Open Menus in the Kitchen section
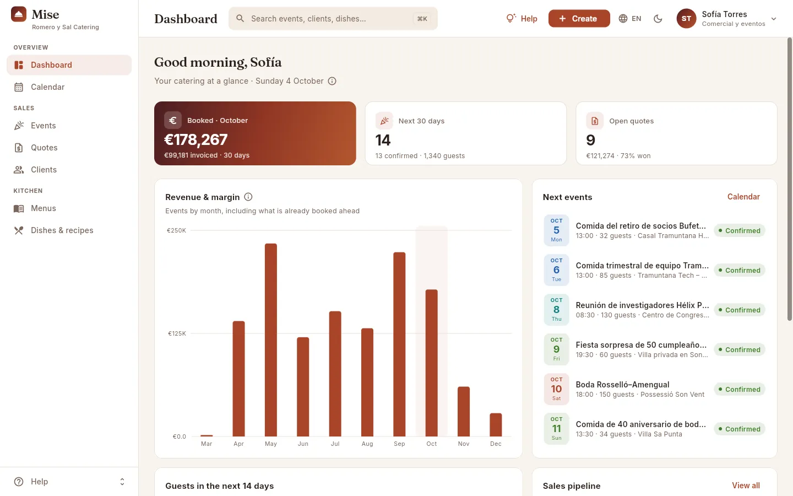The image size is (793, 496). (x=69, y=208)
